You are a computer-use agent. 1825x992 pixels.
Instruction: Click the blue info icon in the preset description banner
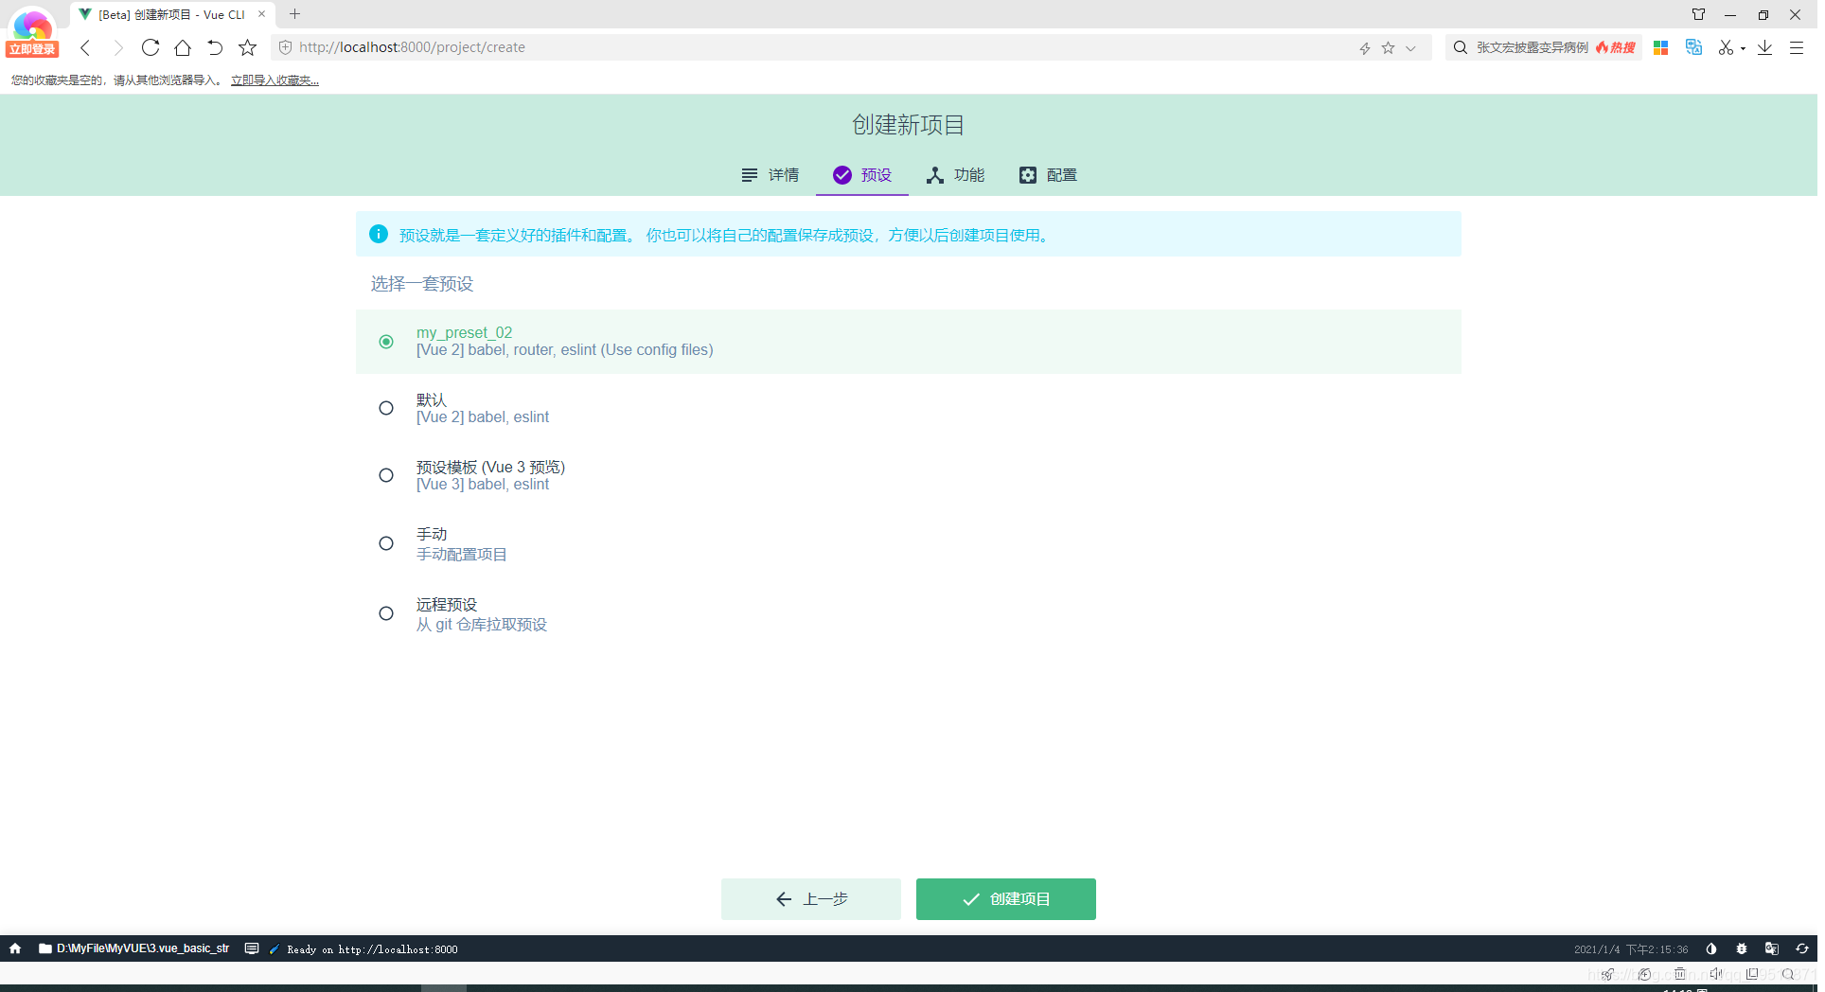[x=379, y=234]
